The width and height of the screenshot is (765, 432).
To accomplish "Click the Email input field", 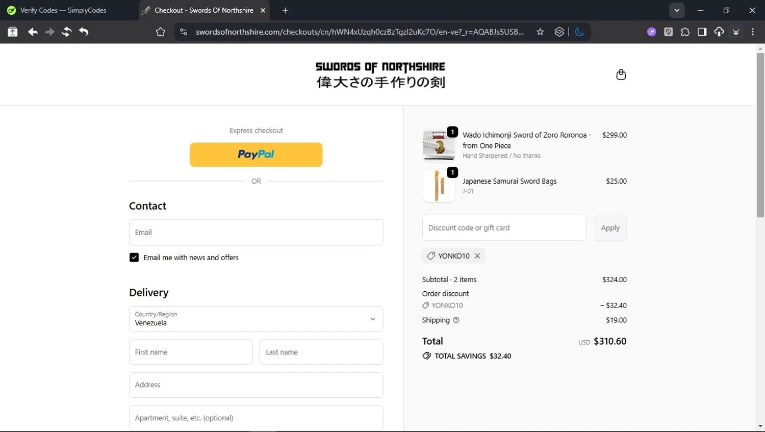I will click(256, 233).
